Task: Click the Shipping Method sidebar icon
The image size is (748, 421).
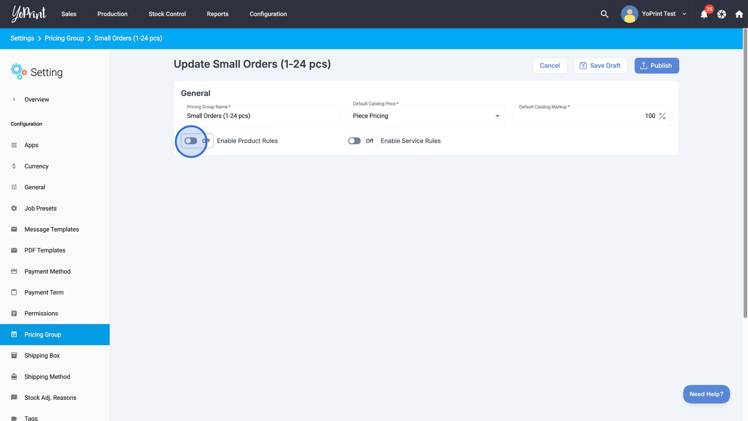Action: point(14,377)
